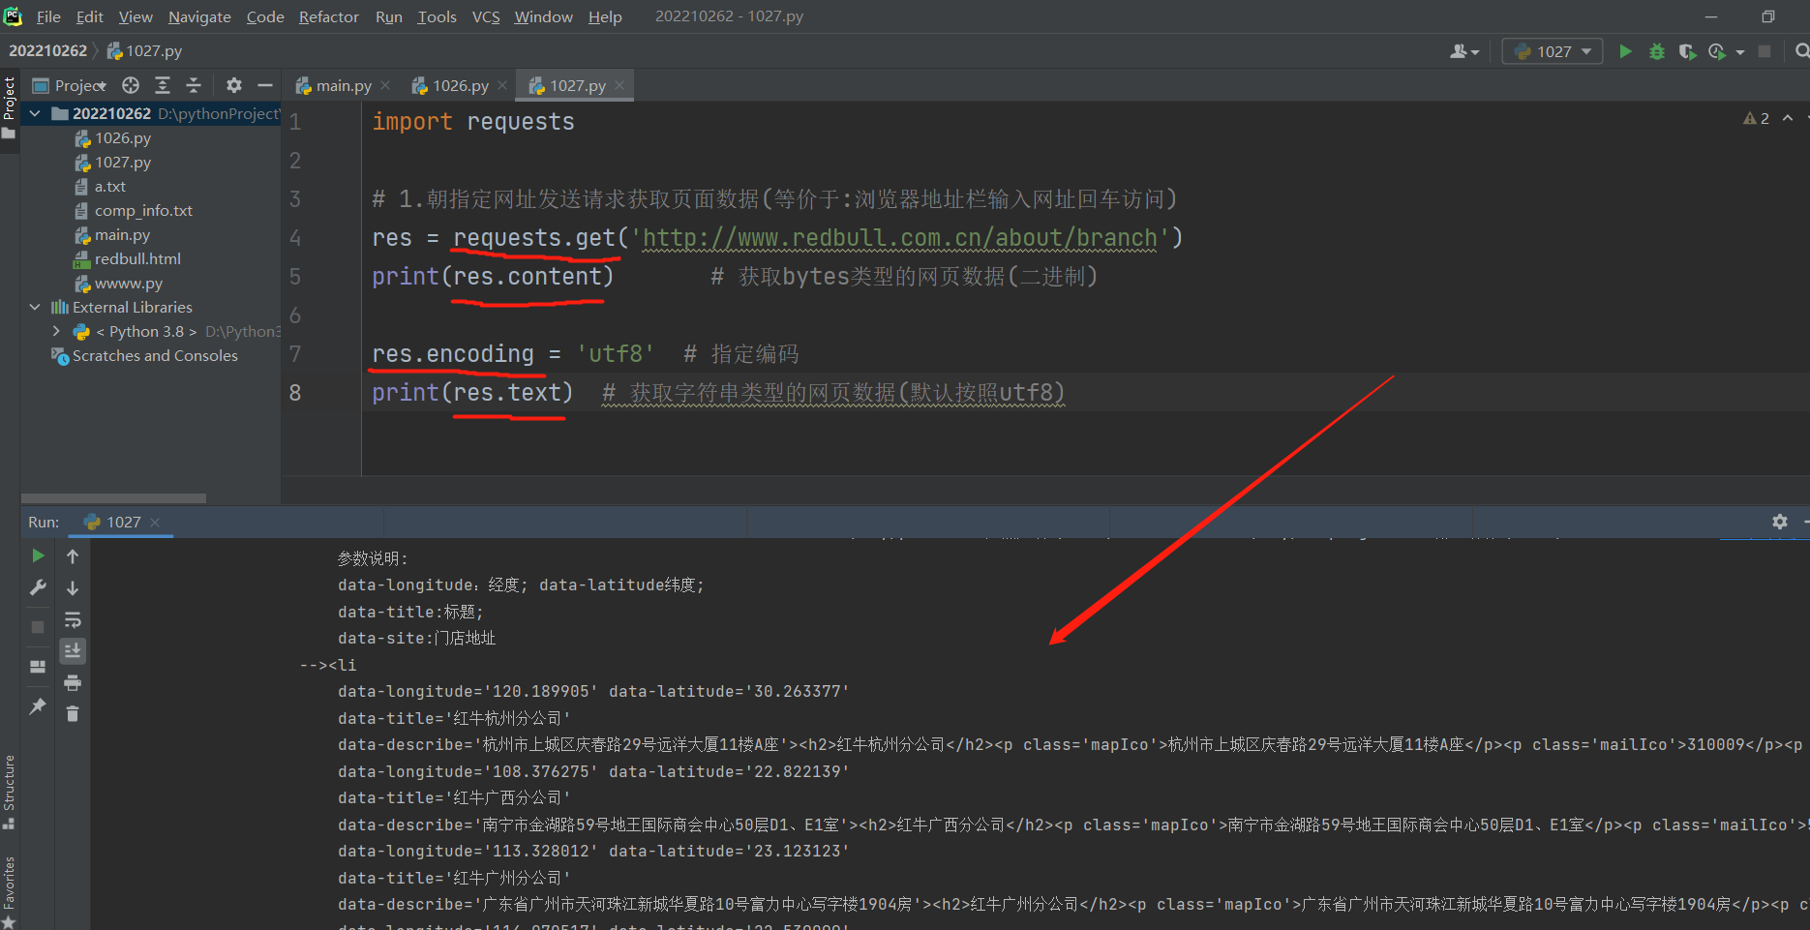Viewport: 1810px width, 930px height.
Task: Switch to the main.py editor tab
Action: click(344, 85)
